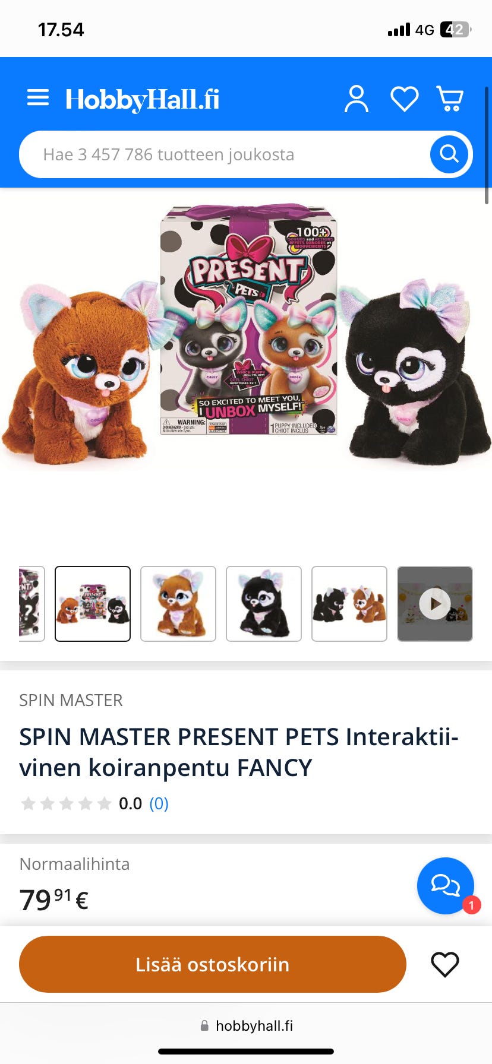Open the SPIN MASTER brand link
Viewport: 492px width, 1064px height.
(71, 700)
